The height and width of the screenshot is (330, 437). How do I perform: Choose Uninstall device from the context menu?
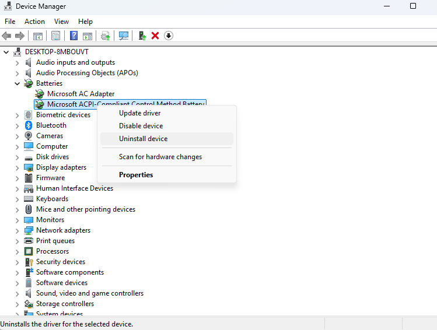click(143, 139)
